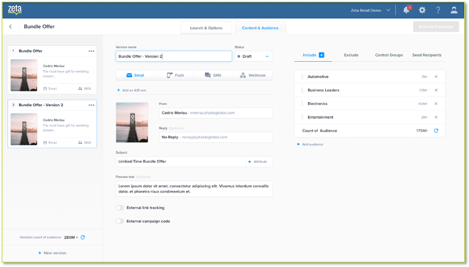Create a New version
469x267 pixels.
click(52, 253)
